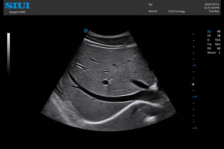The height and width of the screenshot is (149, 224).
Task: Click the Op: operator field
Action: pyautogui.click(x=150, y=5)
